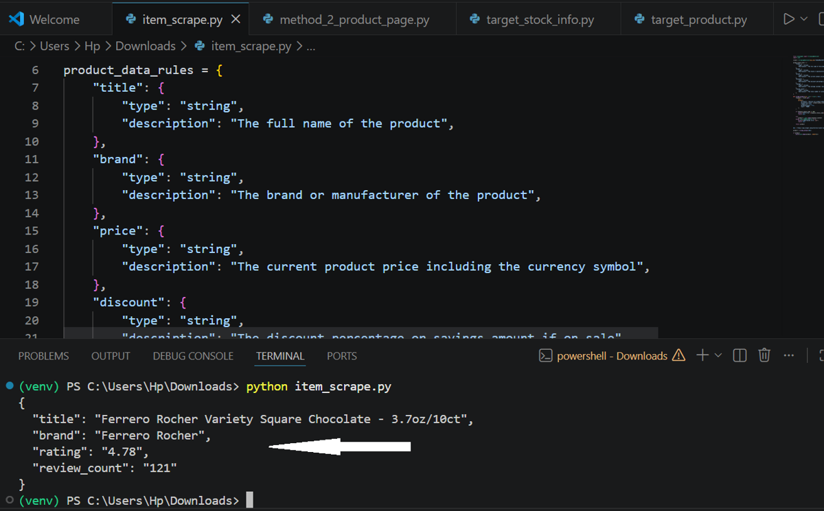Click the last terminal prompt input
Image resolution: width=824 pixels, height=511 pixels.
(250, 500)
